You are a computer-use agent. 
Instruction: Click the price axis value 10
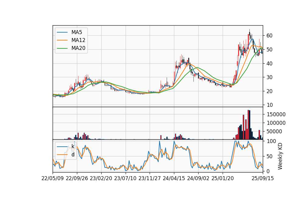tap(269, 105)
